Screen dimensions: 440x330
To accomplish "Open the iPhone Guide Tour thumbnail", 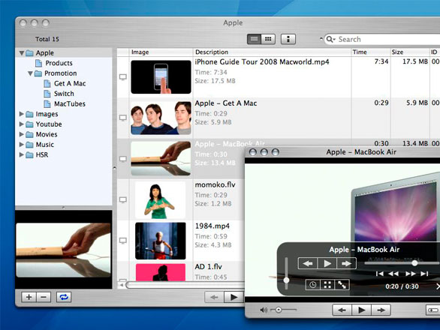I will [x=161, y=76].
